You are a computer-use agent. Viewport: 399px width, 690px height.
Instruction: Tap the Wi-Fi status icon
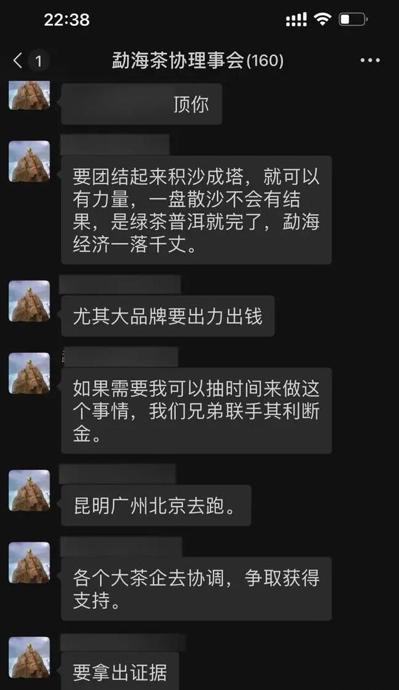[x=322, y=19]
